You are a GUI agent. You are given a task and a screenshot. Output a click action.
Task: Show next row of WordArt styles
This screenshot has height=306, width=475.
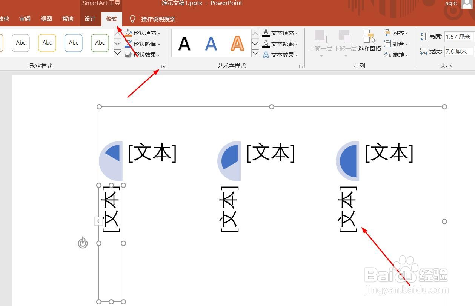255,43
